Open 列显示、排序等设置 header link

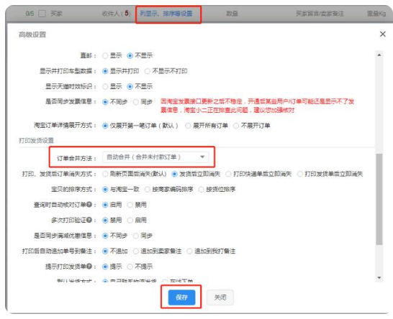(166, 14)
